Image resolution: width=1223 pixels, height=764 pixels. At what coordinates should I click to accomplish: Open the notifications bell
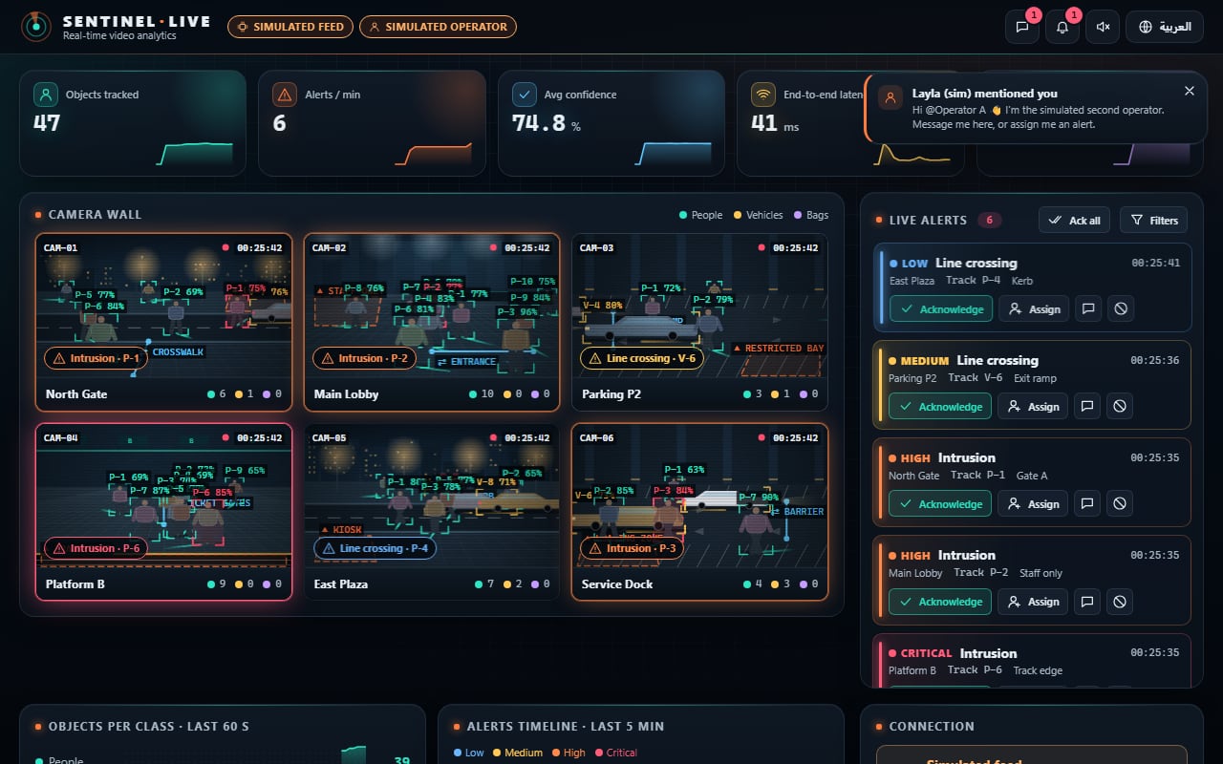[x=1062, y=27]
